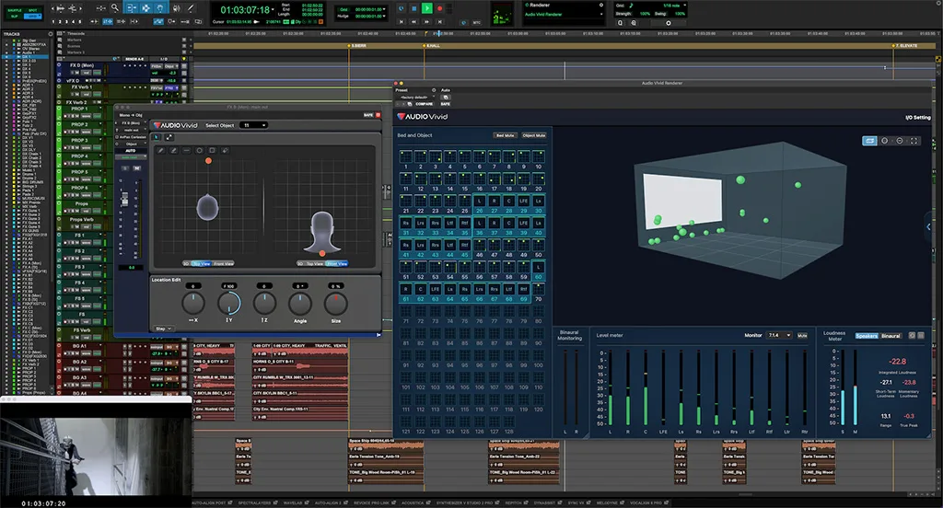Enable Spot edit mode
943x508 pixels.
coord(33,10)
